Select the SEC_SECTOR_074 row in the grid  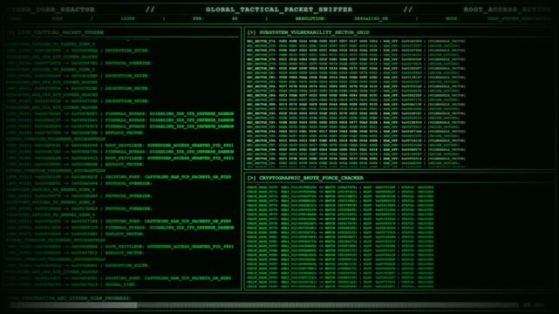pos(356,41)
